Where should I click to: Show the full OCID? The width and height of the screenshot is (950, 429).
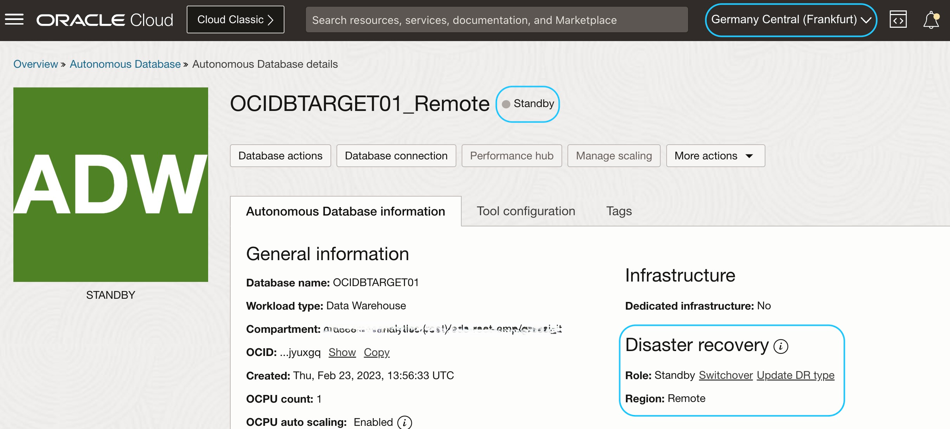pyautogui.click(x=342, y=352)
